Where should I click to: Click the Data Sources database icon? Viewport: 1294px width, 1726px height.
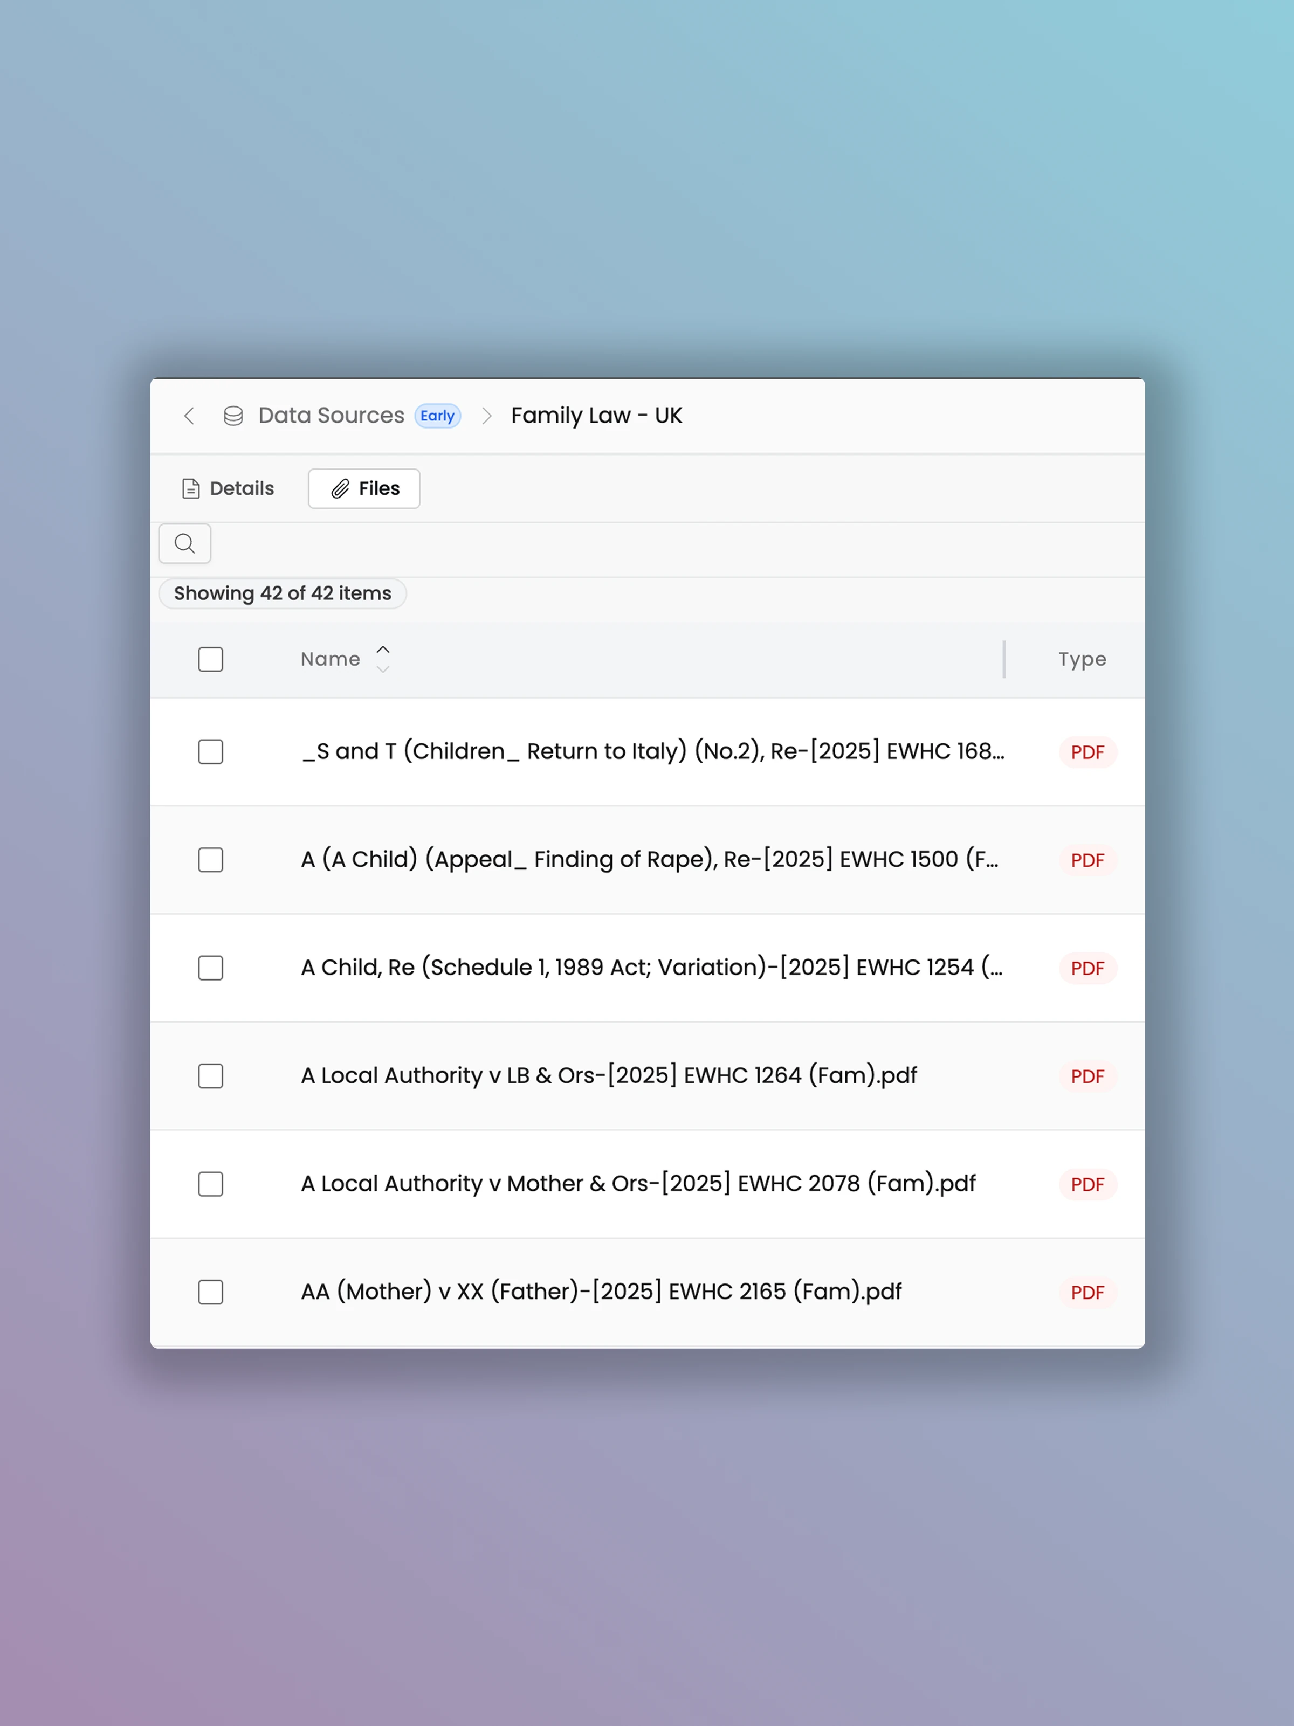[232, 416]
